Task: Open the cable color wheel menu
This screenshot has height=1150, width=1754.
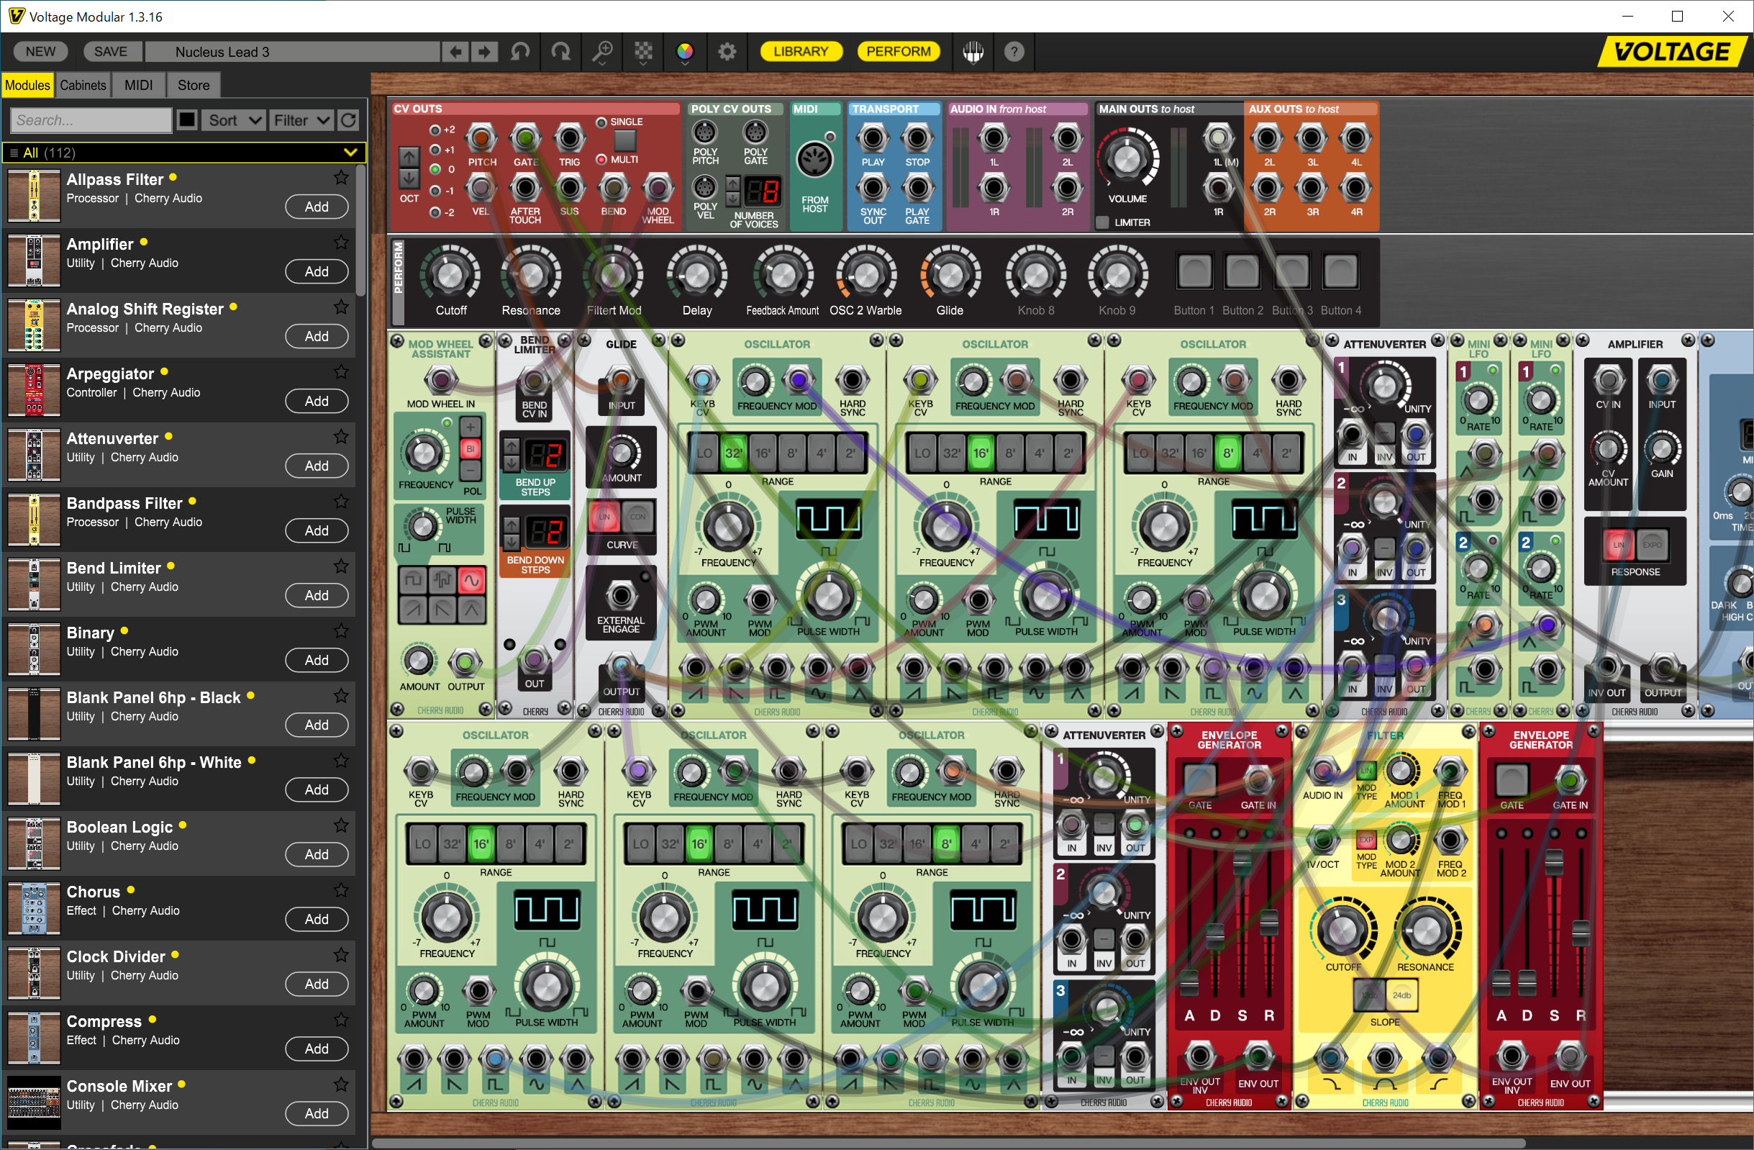Action: coord(685,52)
